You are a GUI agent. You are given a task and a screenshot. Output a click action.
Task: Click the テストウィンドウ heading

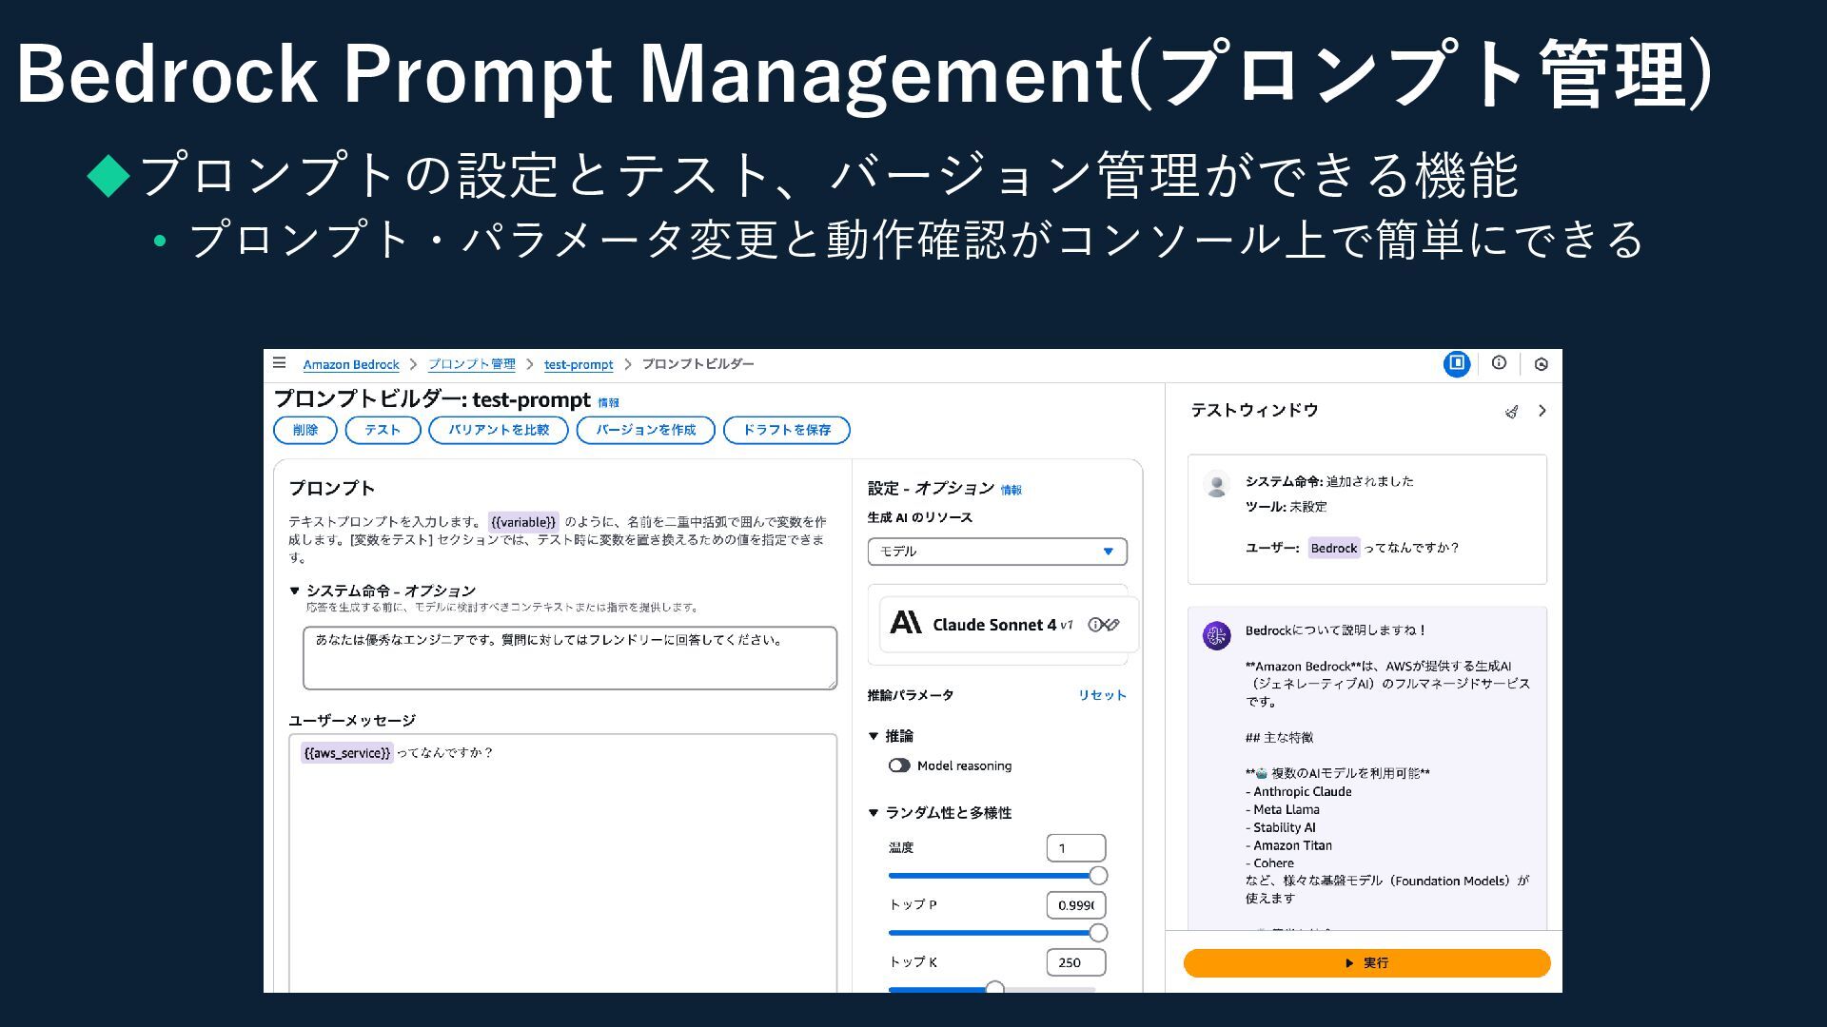(x=1254, y=410)
